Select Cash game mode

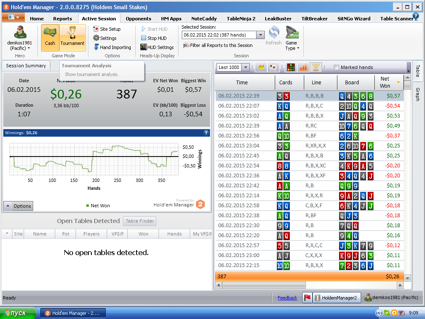[x=50, y=38]
